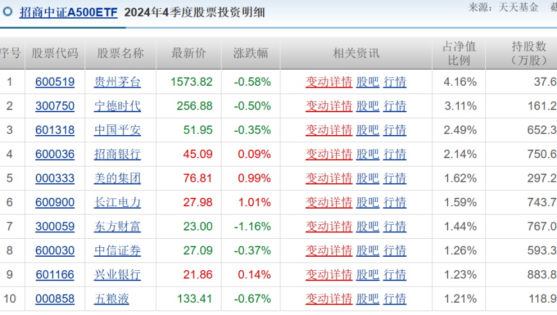Open 长江电力 stock name link

click(x=117, y=202)
